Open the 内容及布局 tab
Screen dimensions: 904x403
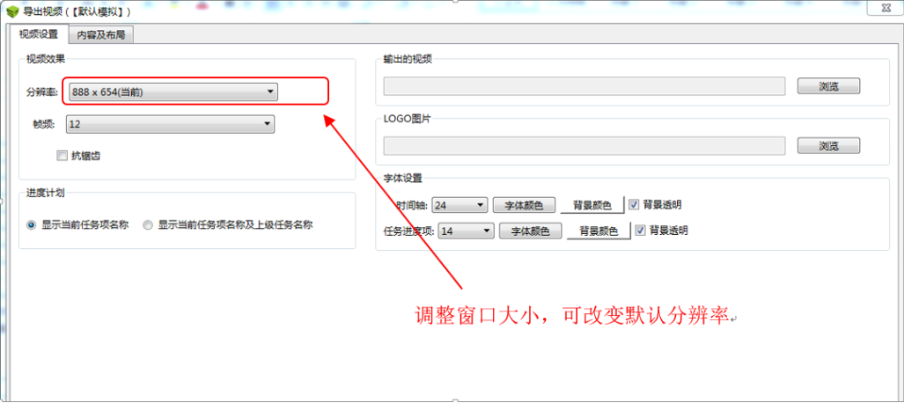[101, 34]
